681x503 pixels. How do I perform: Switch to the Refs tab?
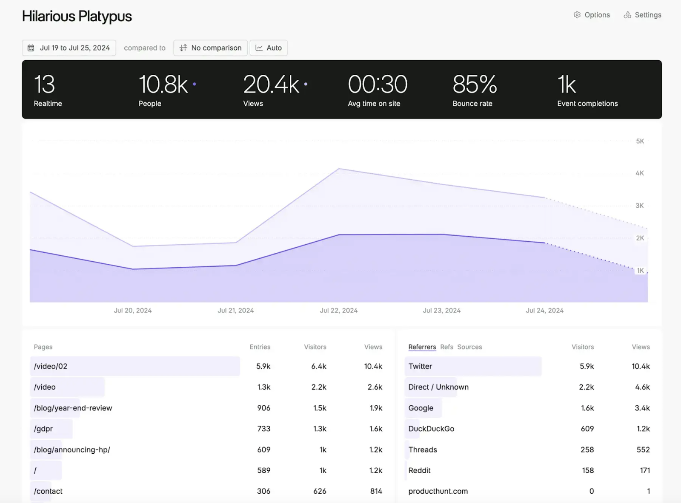446,347
